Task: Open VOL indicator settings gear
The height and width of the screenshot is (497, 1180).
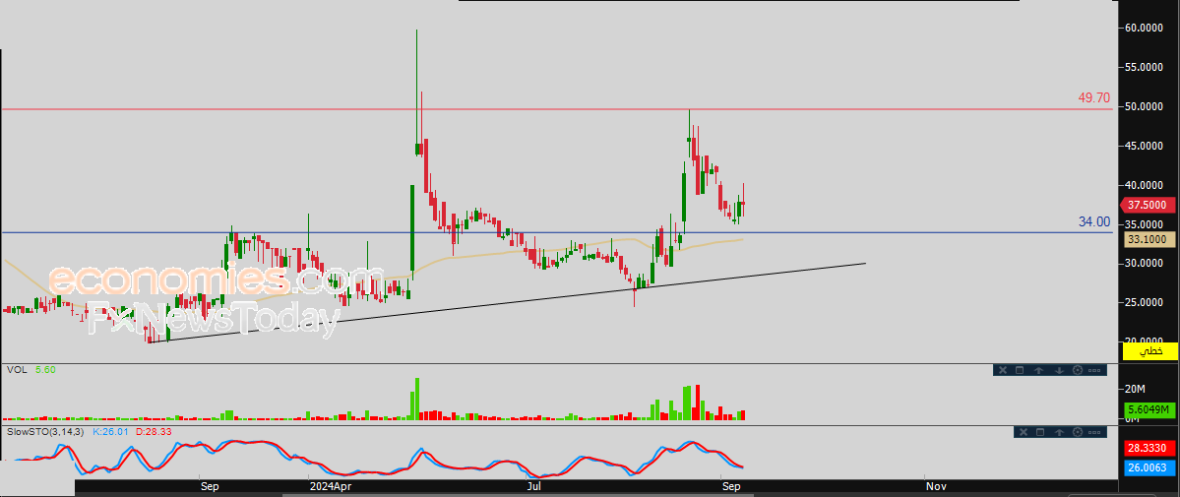Action: [x=1077, y=370]
